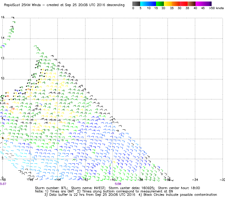
Task: Click the 'Storm name: INVEST' text
Action: click(x=88, y=188)
